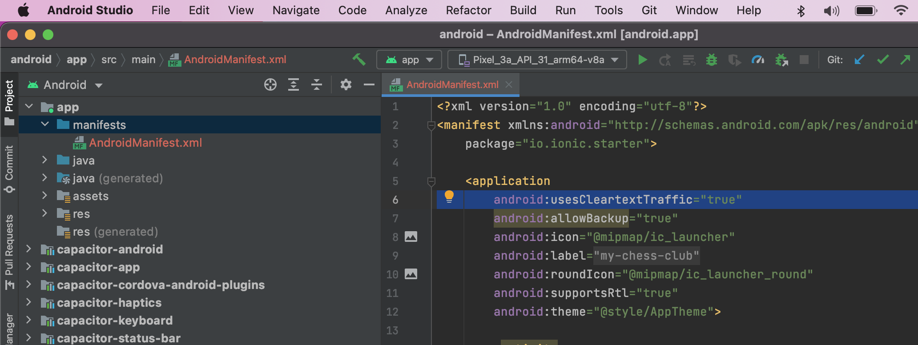Collapse all nodes in project tree

pyautogui.click(x=316, y=84)
